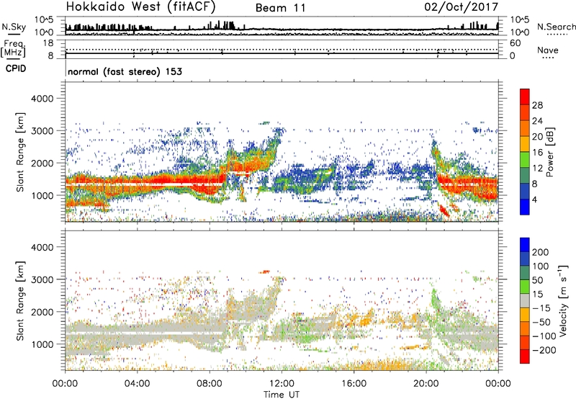Click the red bottom segment of the Velocity color bar
This screenshot has height=399, width=576.
pos(525,357)
